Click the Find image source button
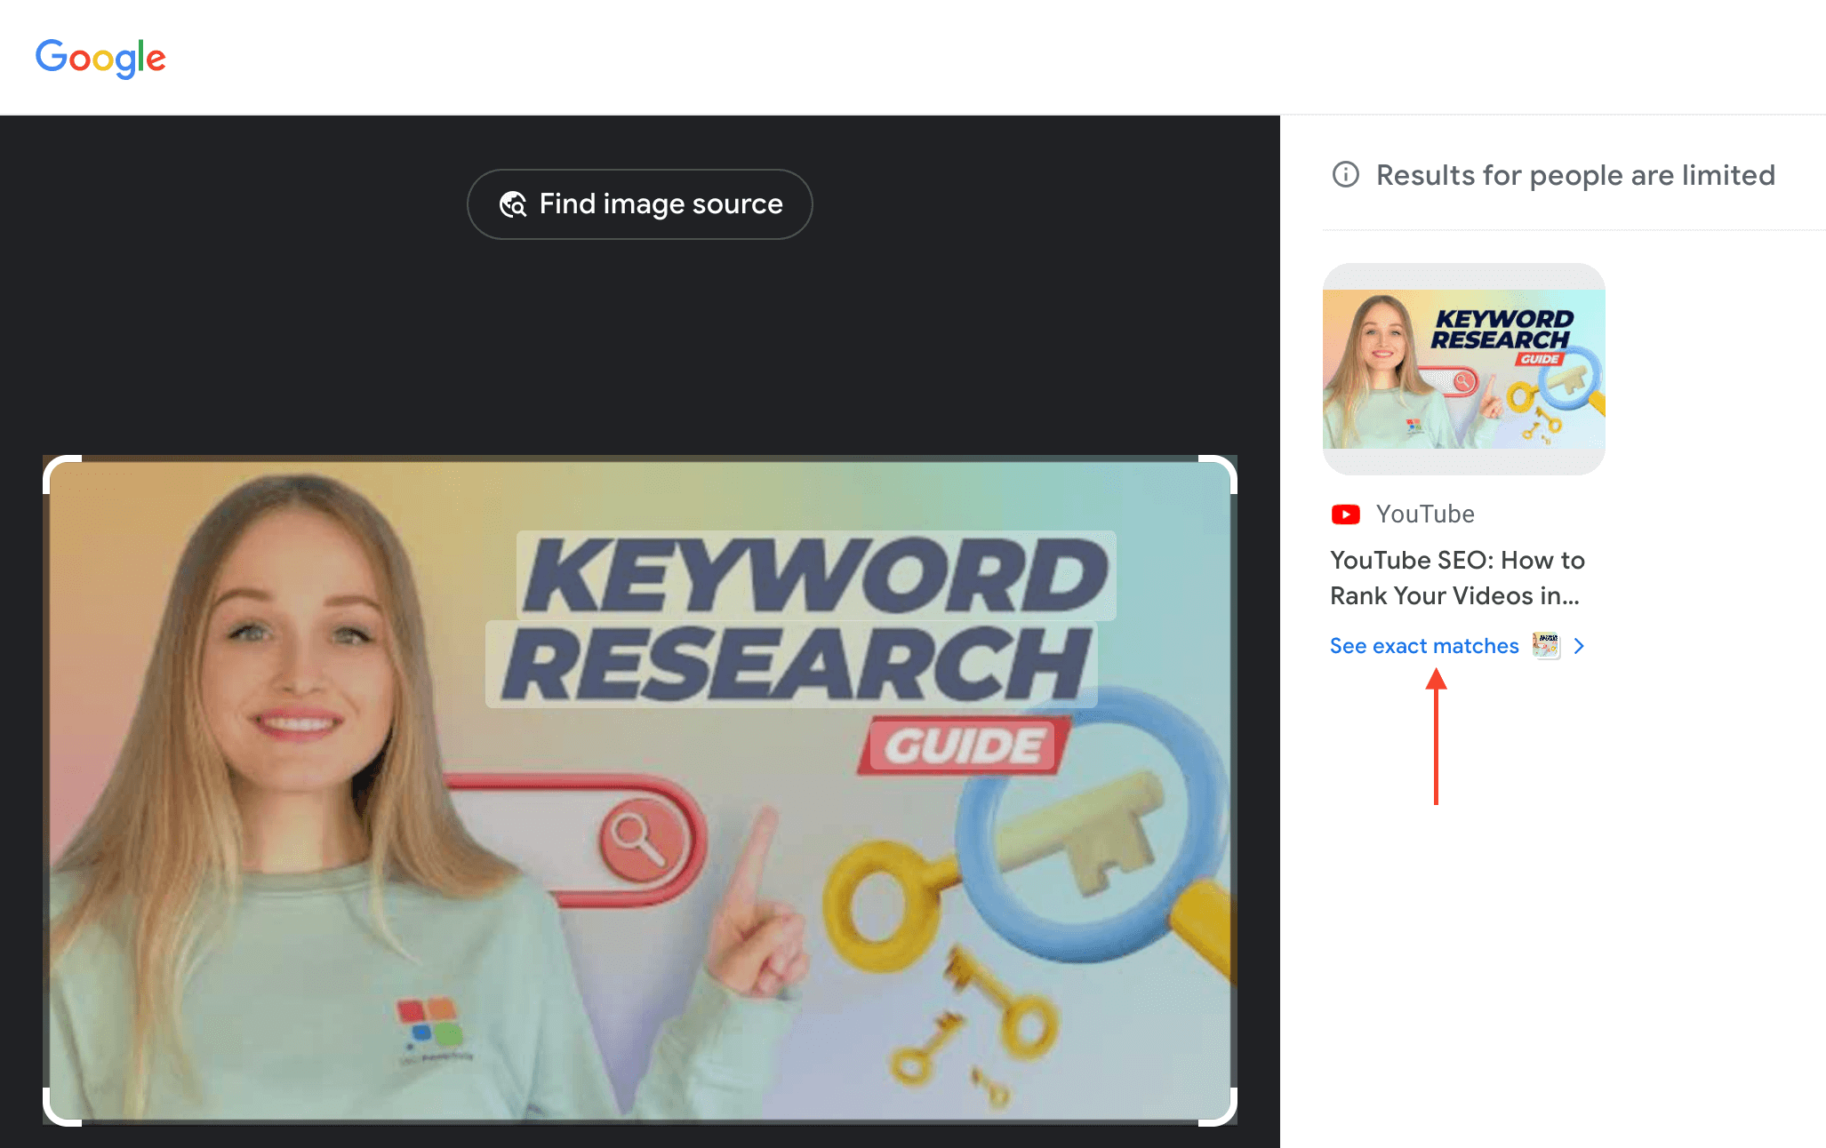Screen dimensions: 1826x1148 tap(639, 204)
